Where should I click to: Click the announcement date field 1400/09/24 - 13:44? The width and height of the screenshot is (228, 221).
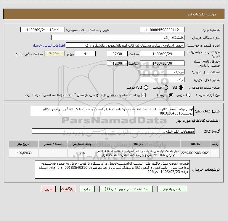(x=43, y=30)
